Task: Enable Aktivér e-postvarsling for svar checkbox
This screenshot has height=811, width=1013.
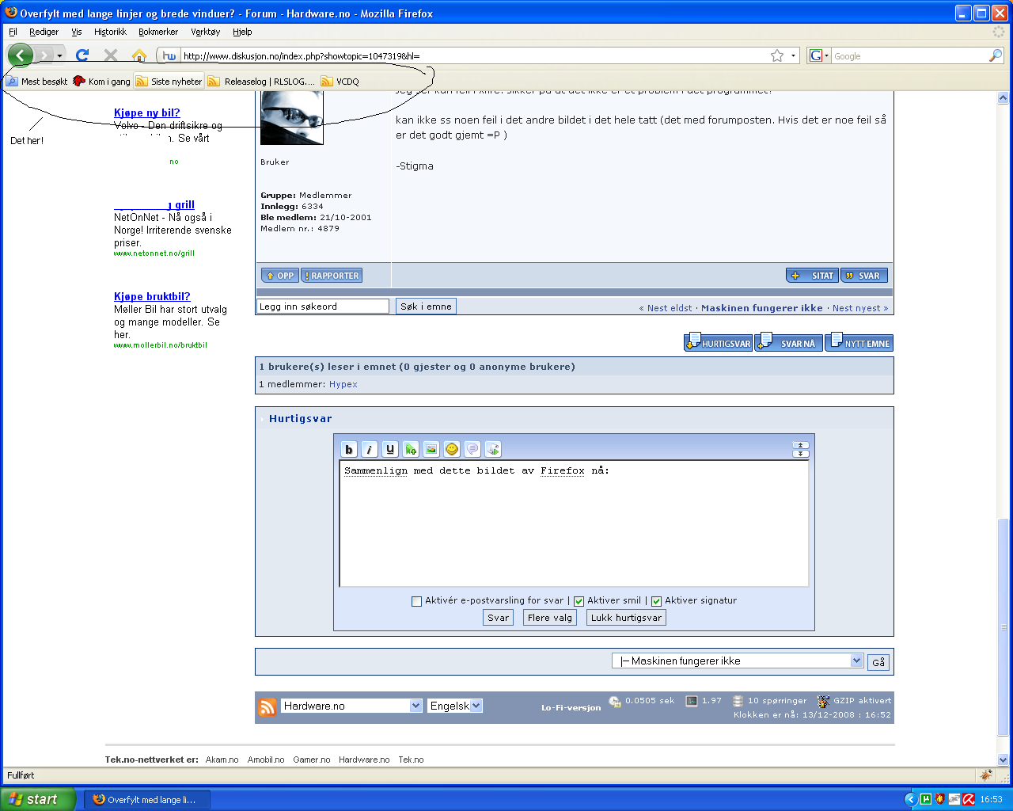Action: (x=416, y=601)
